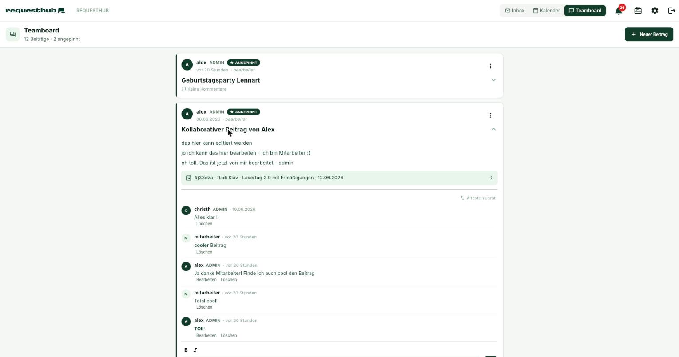The width and height of the screenshot is (679, 357).
Task: Click the gift box icon in header
Action: point(638,11)
